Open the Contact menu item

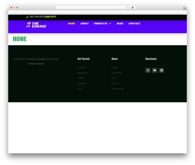tap(134, 23)
